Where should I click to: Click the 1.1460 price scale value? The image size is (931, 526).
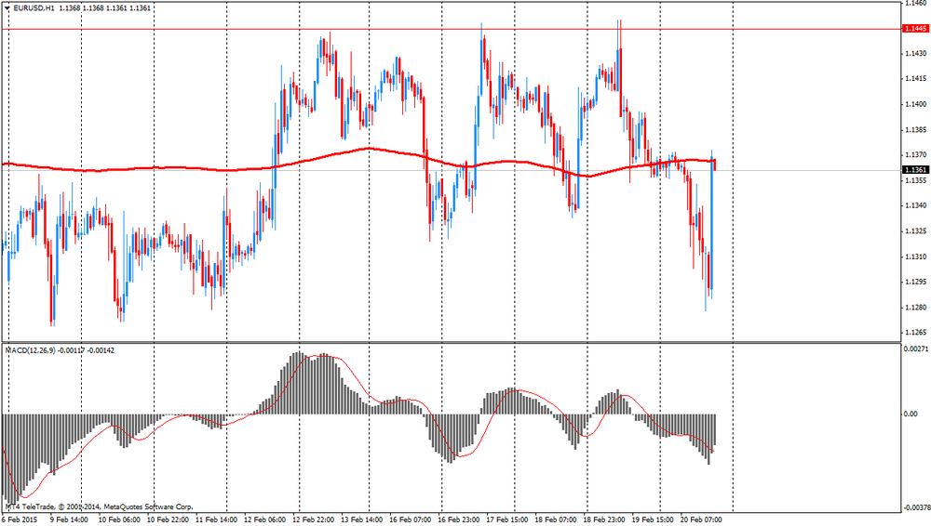(915, 3)
